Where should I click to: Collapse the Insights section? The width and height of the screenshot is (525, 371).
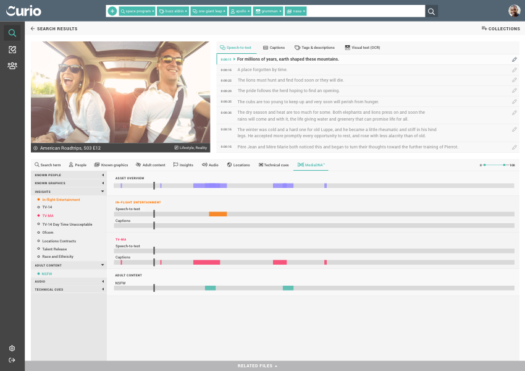103,192
